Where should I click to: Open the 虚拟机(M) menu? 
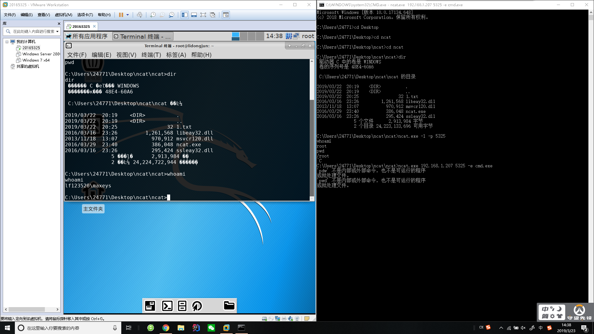[63, 15]
